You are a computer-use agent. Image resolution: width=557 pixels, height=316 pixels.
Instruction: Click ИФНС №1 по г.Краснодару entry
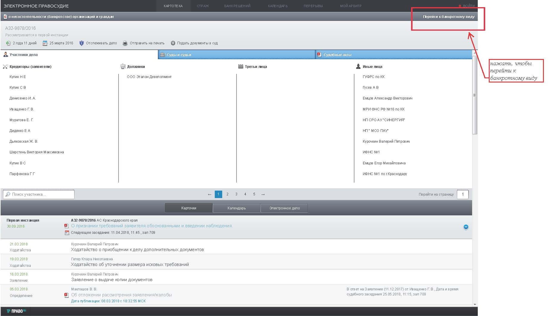385,174
